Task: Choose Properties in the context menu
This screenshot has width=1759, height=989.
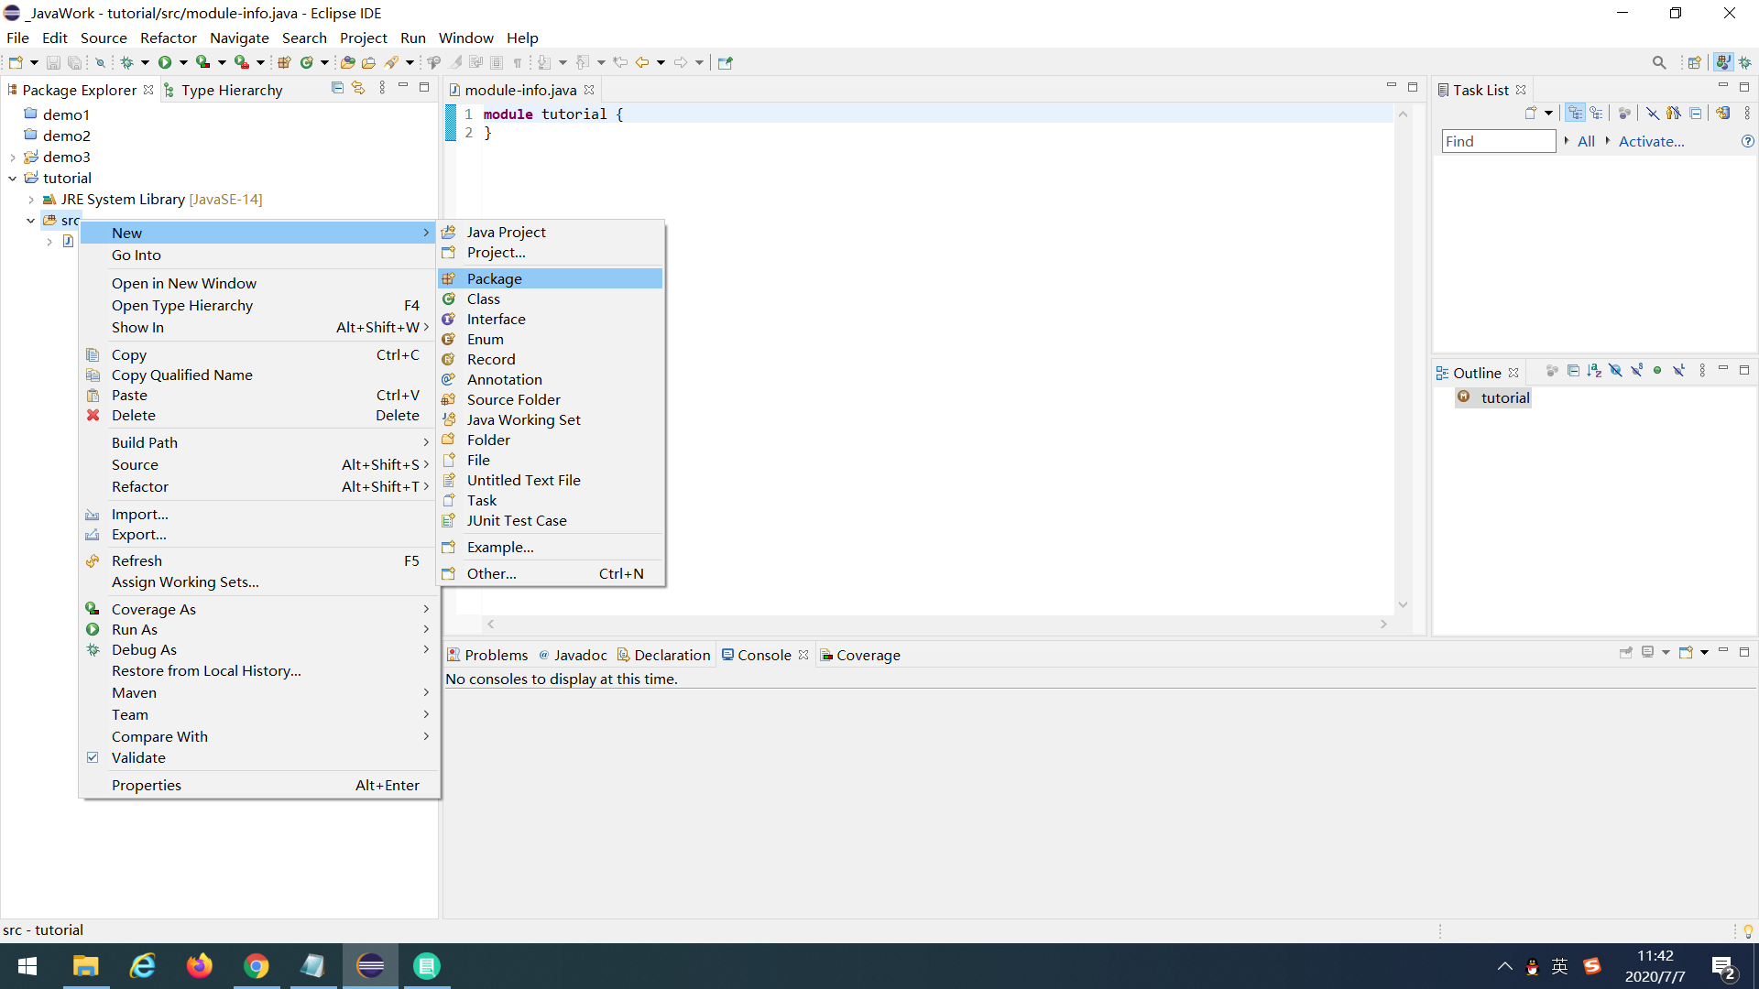Action: click(259, 786)
